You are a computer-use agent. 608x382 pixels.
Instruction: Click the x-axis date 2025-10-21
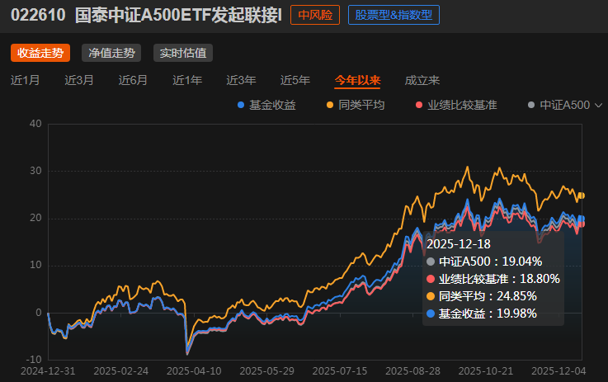click(486, 371)
